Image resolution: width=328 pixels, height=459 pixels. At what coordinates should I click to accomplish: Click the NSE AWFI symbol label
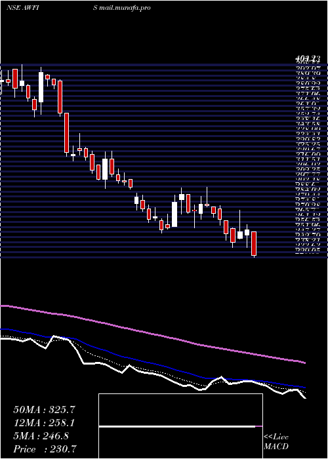22,8
